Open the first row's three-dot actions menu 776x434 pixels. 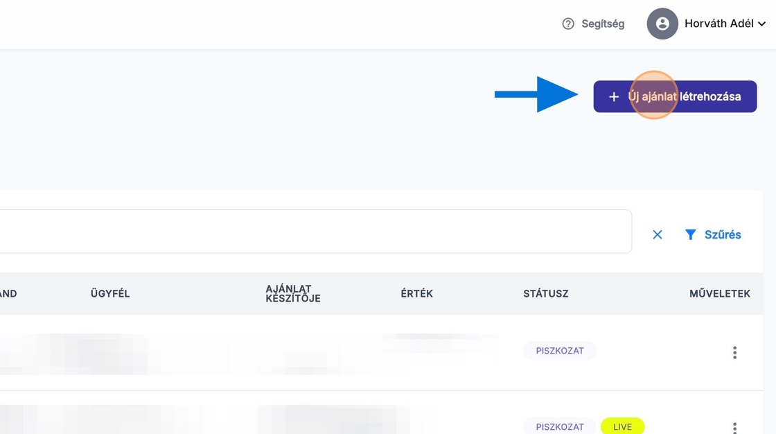tap(734, 353)
